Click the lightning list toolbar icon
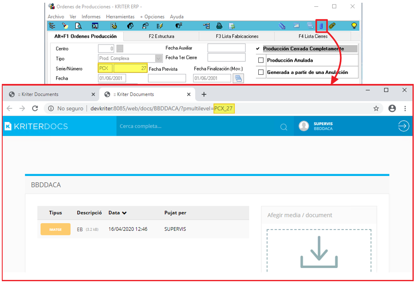This screenshot has height=283, width=416. click(160, 26)
